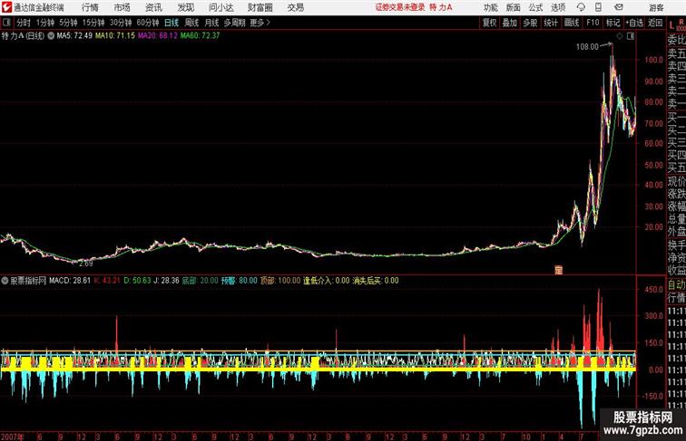This screenshot has width=686, height=441.
Task: Switch to the 分时 period tab
Action: (x=24, y=23)
